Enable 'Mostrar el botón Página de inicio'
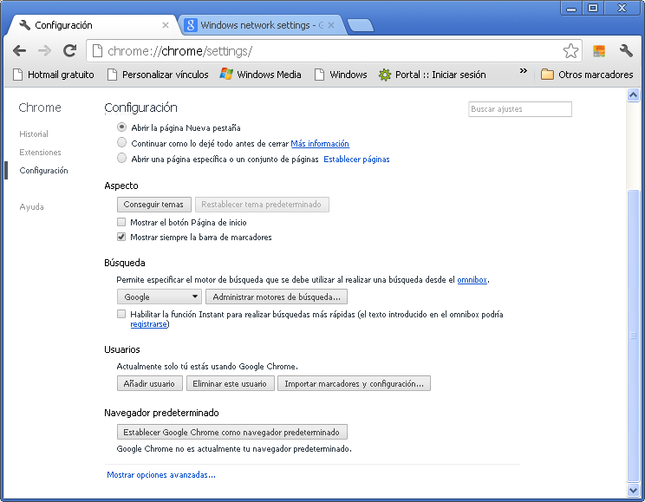The width and height of the screenshot is (645, 502). 122,222
